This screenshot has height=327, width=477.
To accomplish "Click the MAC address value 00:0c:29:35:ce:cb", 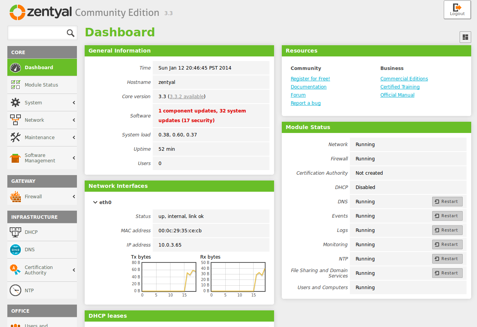I will click(180, 231).
